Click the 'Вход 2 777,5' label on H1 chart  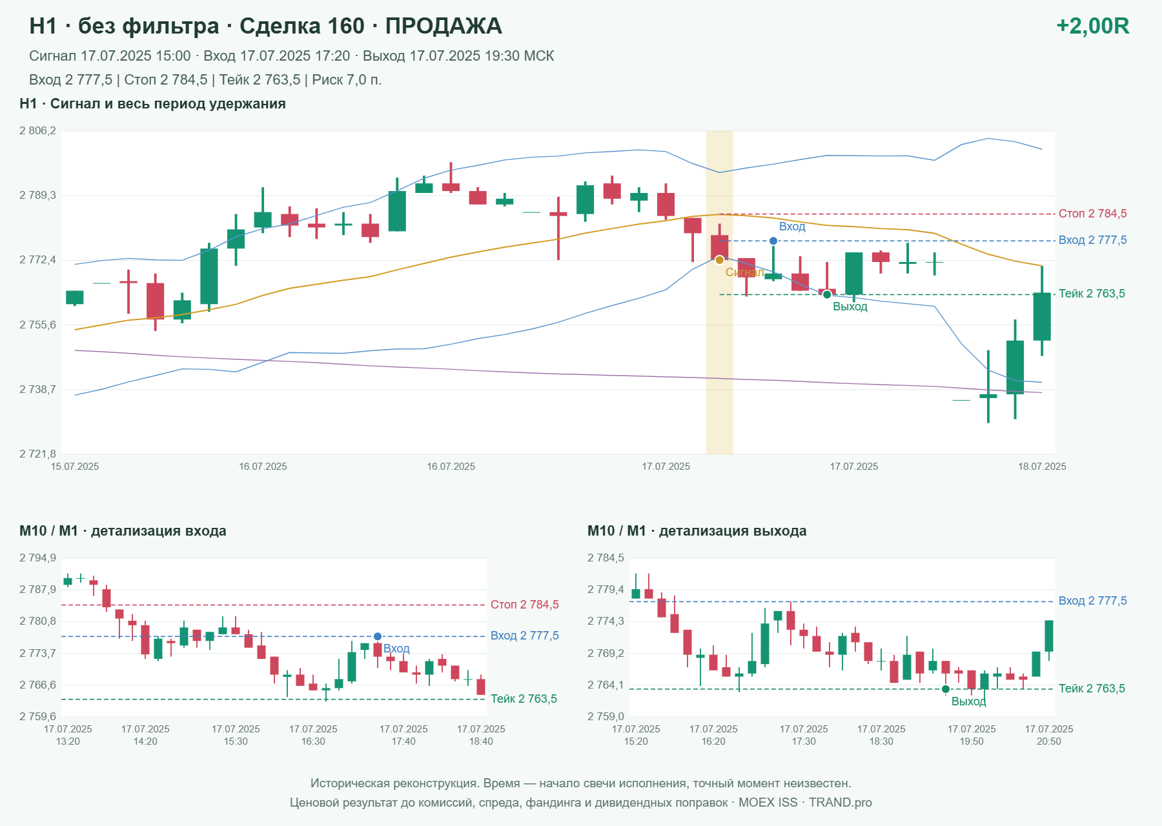click(1093, 240)
